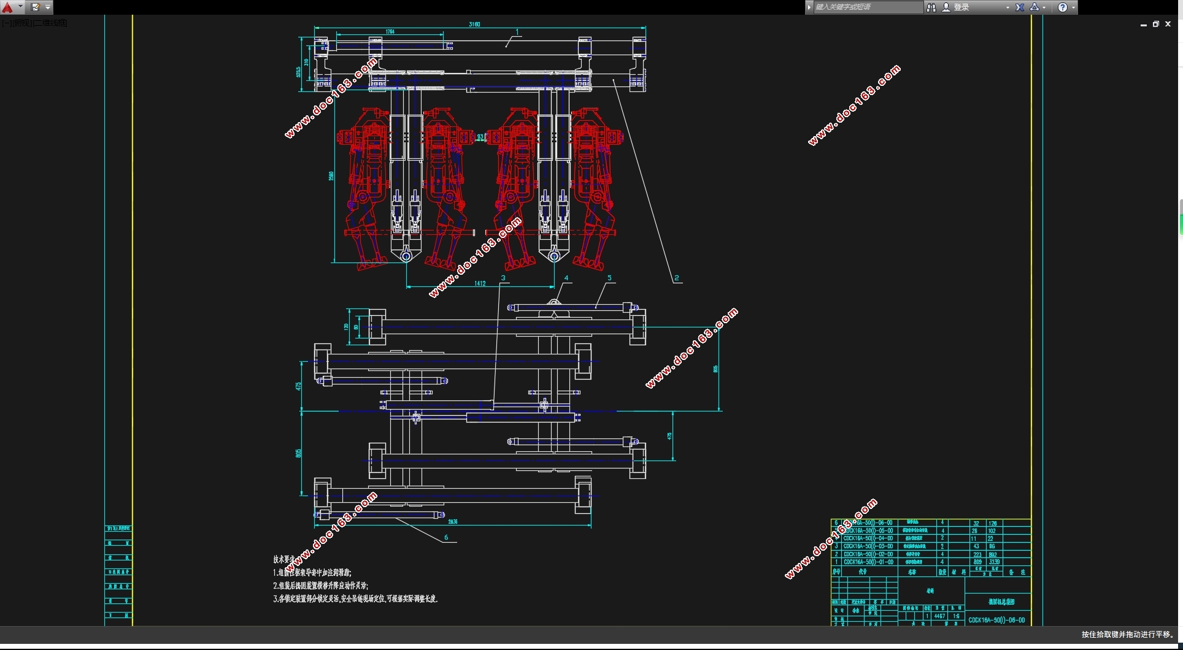Expand the search bar arrow toggle

tap(809, 7)
